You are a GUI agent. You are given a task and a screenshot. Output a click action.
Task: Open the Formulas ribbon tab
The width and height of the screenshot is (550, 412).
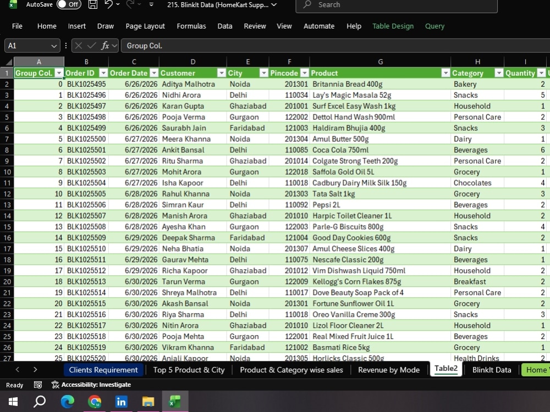point(191,26)
